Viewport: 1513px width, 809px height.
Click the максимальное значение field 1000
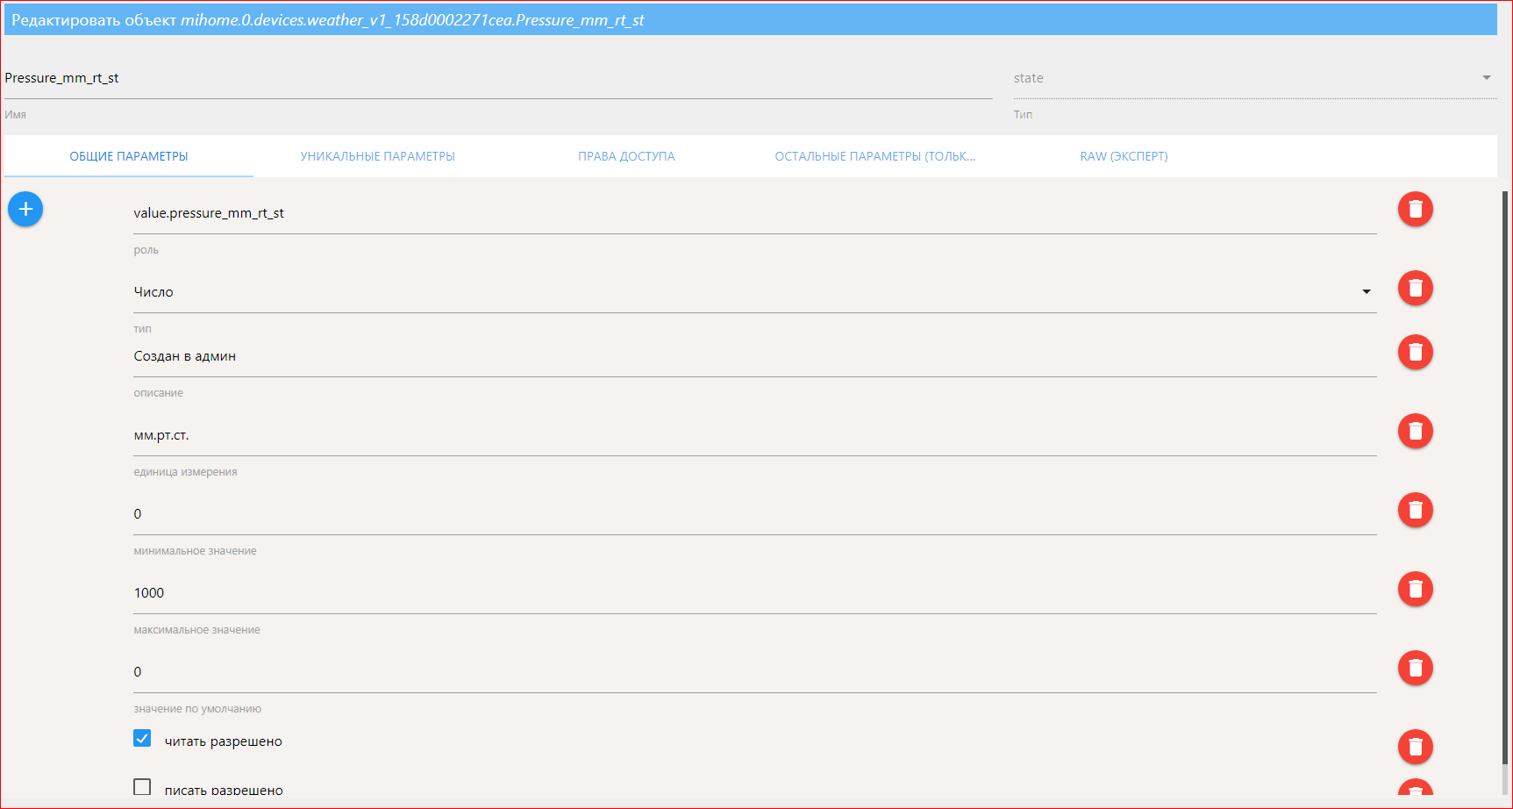[x=754, y=593]
